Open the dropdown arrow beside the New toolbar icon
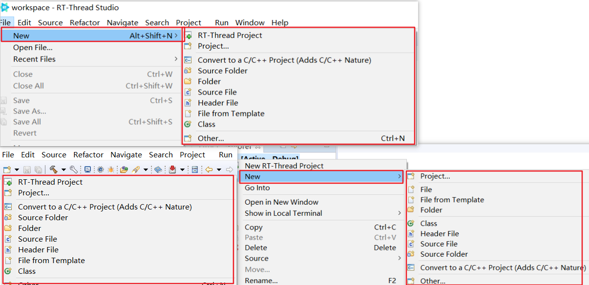The height and width of the screenshot is (285, 589). tap(17, 170)
